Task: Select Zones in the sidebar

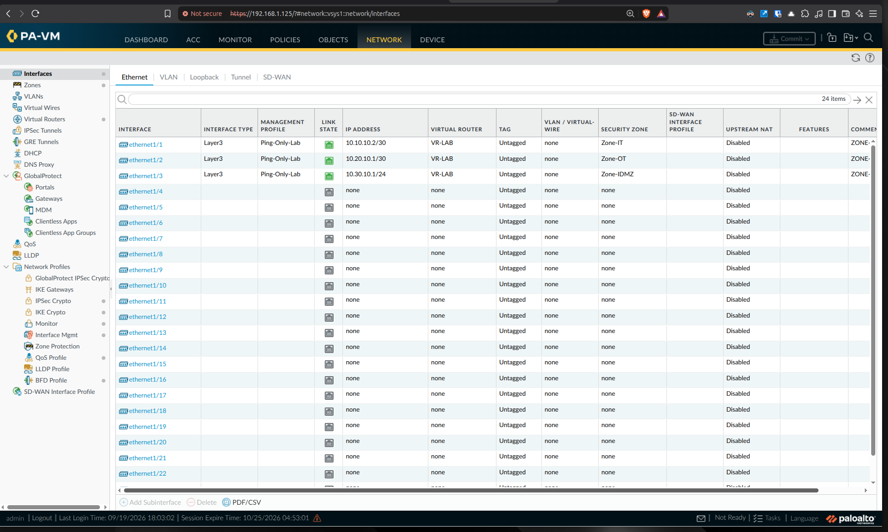Action: (x=32, y=85)
